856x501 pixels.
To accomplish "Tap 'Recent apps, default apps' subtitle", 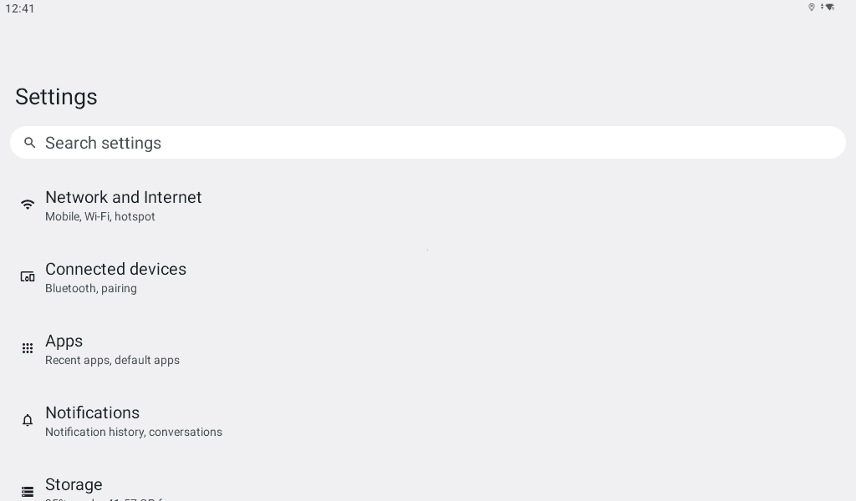I will pyautogui.click(x=112, y=361).
